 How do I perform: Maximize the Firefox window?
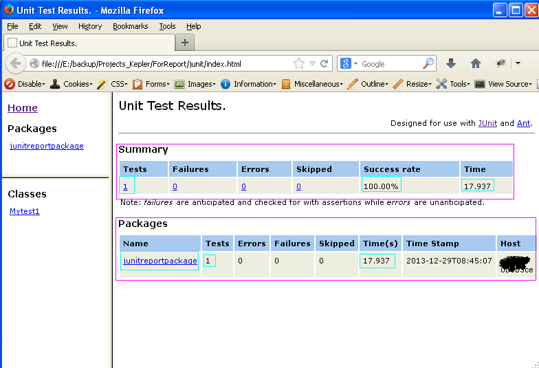point(516,10)
